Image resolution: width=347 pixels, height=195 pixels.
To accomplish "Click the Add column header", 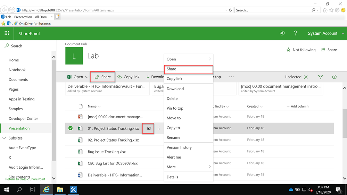I will tap(297, 106).
